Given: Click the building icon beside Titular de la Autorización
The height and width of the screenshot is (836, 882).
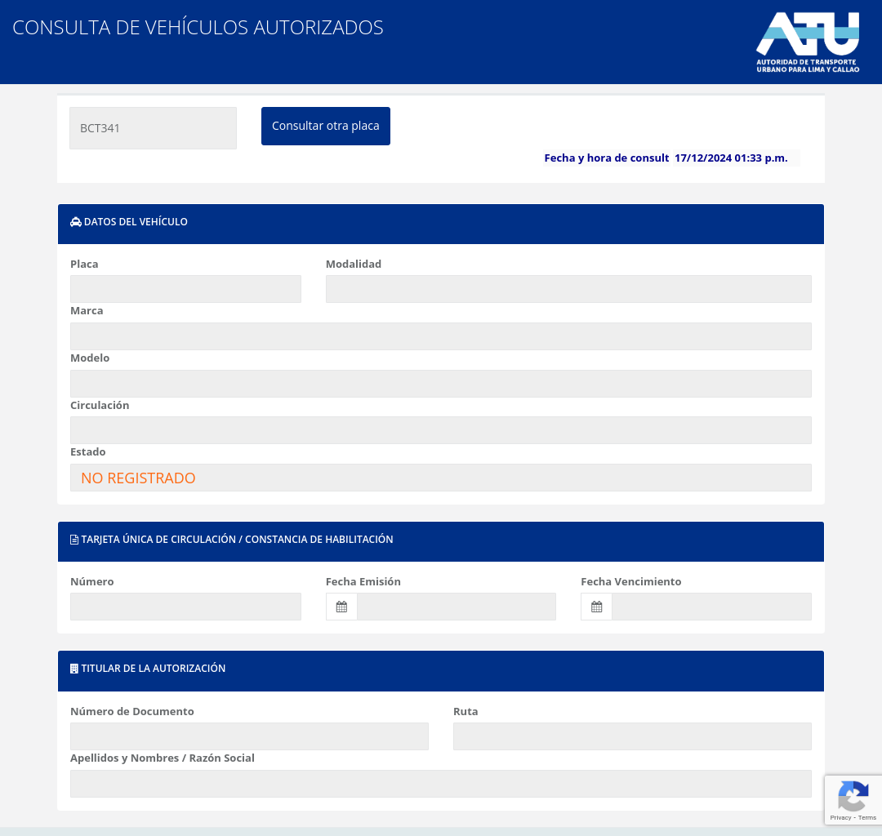Looking at the screenshot, I should click(74, 669).
